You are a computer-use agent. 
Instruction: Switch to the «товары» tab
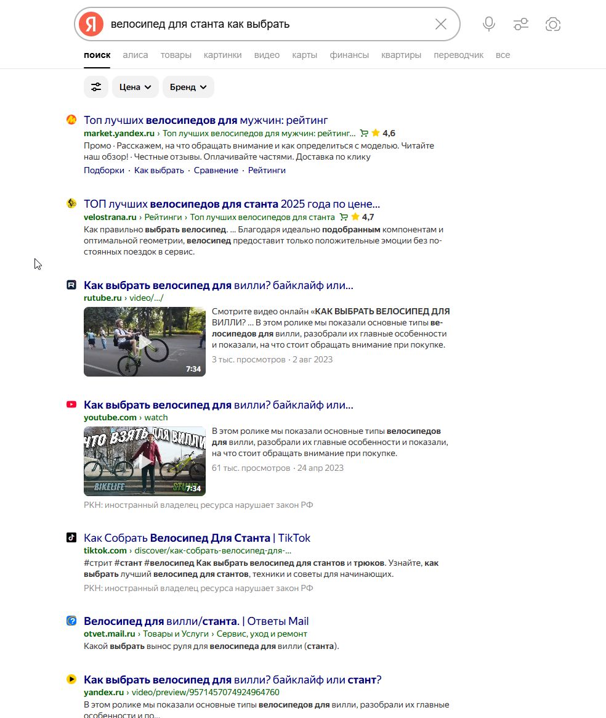pyautogui.click(x=176, y=55)
